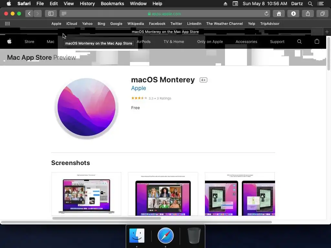Open the Apple system menu
This screenshot has width=331, height=248.
click(x=9, y=4)
